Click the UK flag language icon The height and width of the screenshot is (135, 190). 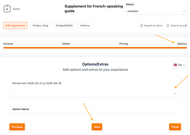point(175,65)
